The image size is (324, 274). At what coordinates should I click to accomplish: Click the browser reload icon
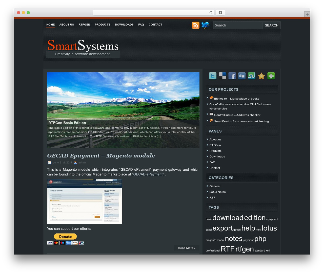click(x=211, y=13)
